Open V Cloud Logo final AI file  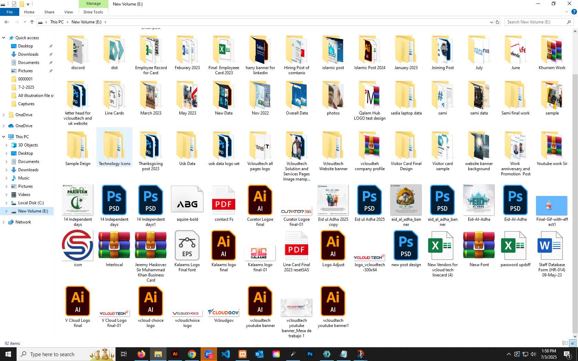(x=78, y=306)
